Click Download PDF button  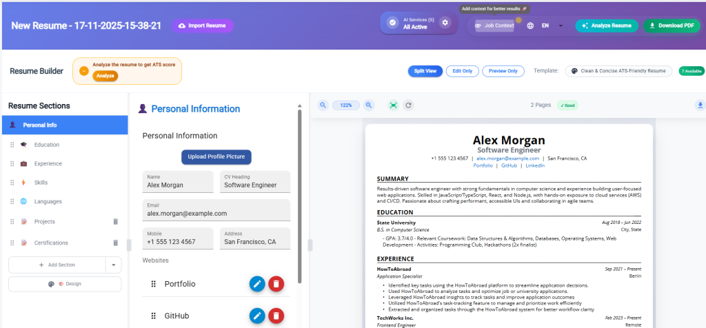coord(672,25)
